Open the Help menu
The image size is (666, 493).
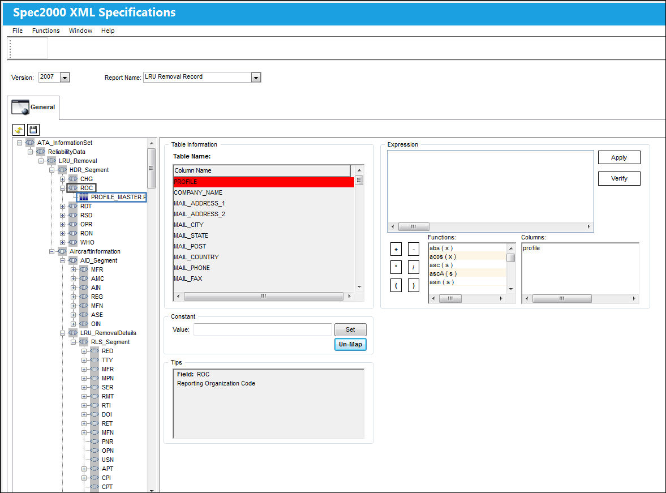(108, 31)
